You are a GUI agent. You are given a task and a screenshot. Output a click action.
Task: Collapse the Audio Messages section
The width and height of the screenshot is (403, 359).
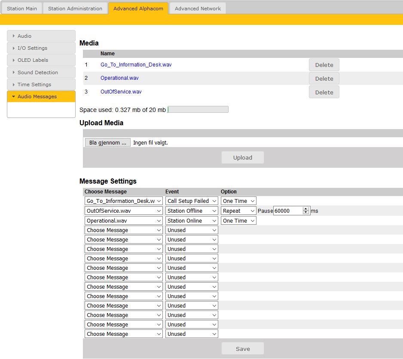41,97
